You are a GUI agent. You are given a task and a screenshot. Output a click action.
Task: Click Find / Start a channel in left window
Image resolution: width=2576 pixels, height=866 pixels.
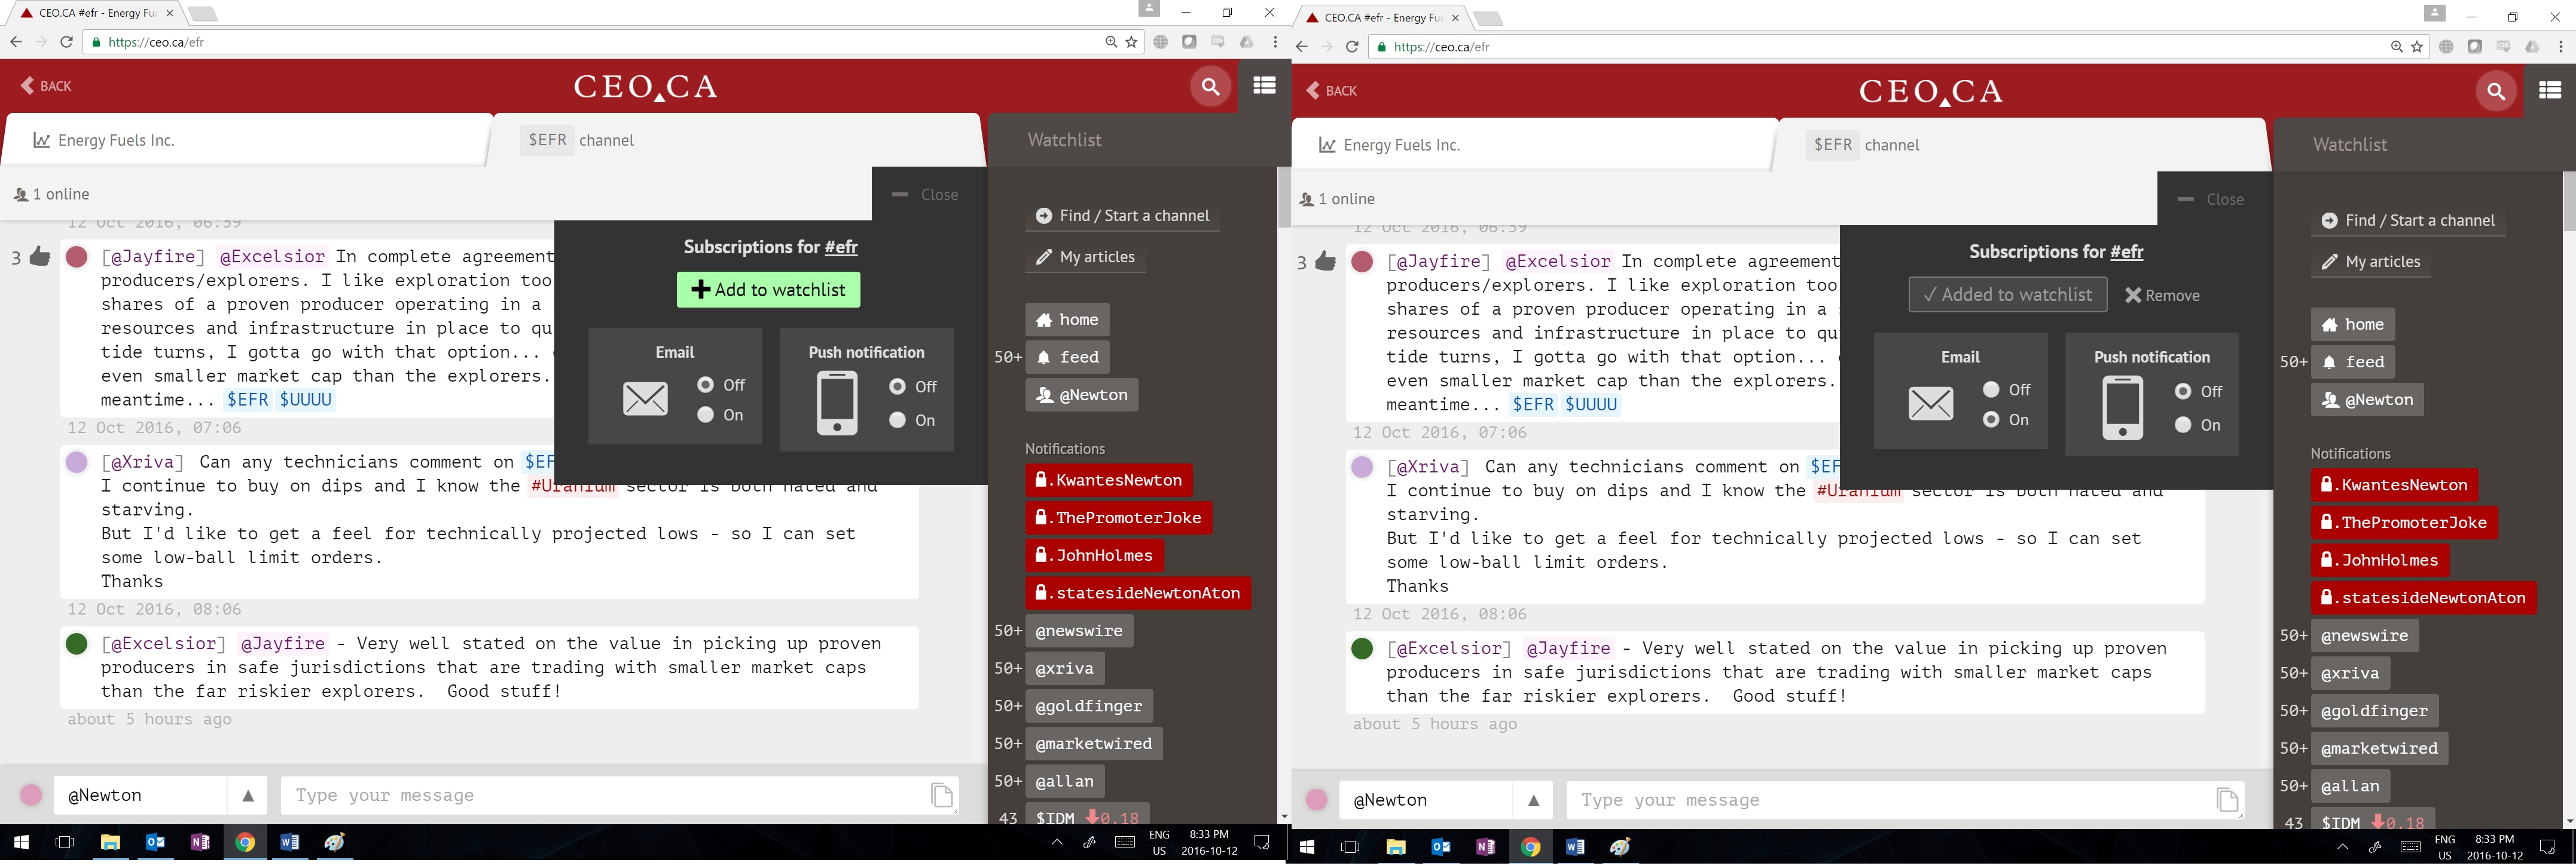[x=1122, y=216]
